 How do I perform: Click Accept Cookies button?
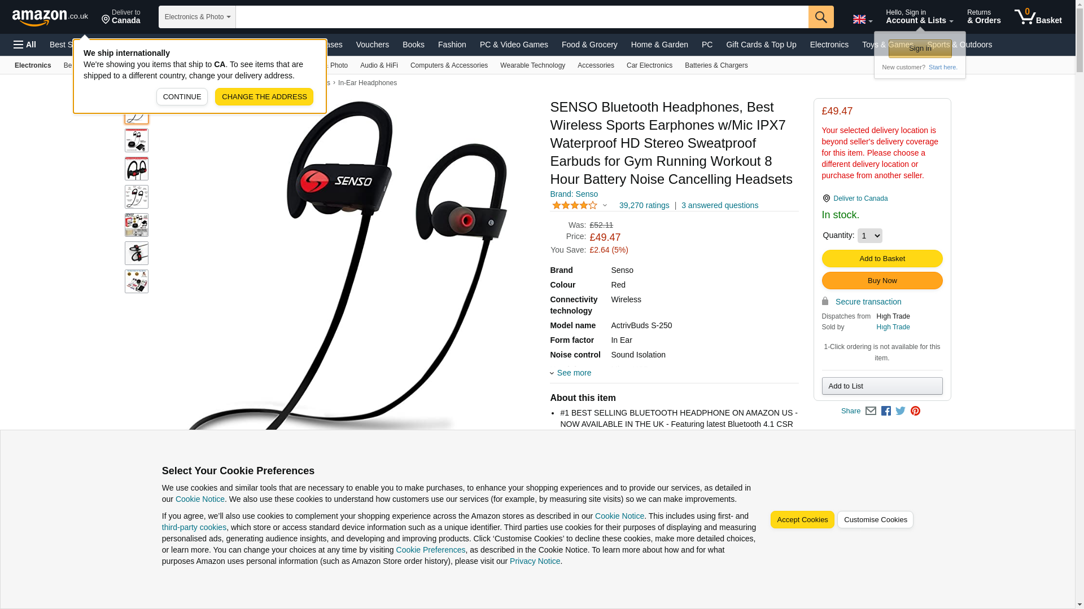(802, 520)
